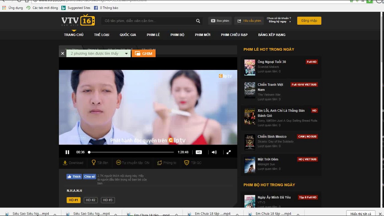Pause the video playback
The width and height of the screenshot is (384, 216).
point(67,152)
